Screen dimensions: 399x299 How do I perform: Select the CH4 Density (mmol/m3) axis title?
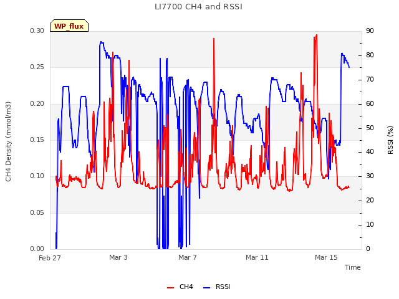point(8,141)
